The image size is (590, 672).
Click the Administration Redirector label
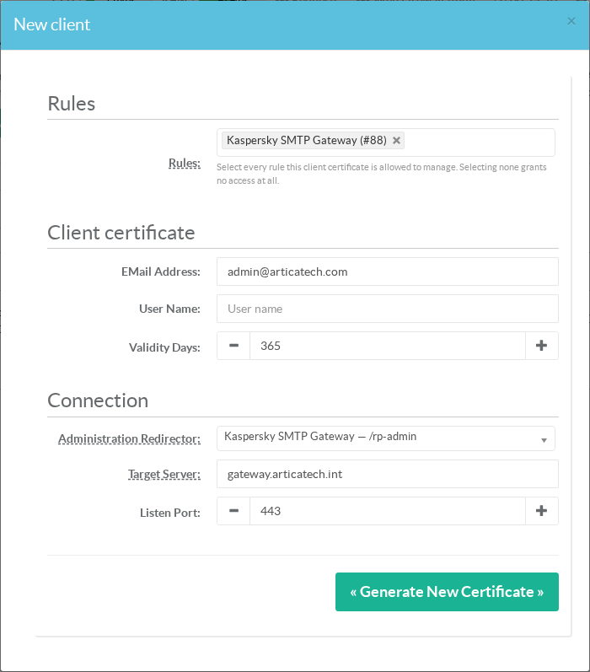[130, 438]
